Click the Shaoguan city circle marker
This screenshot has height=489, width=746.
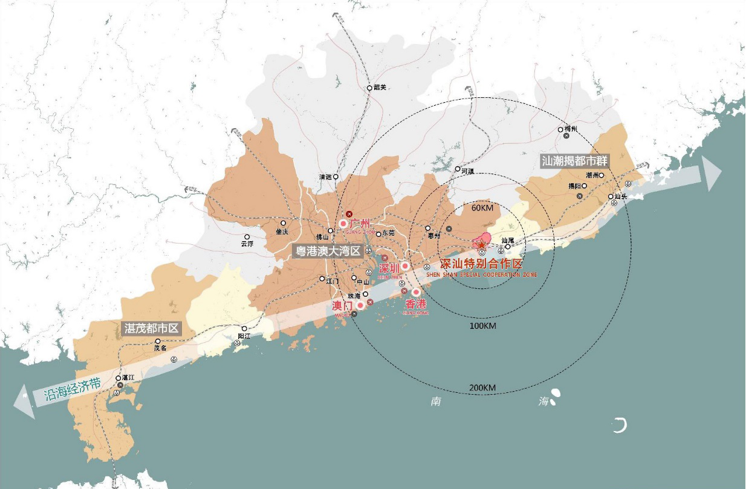click(x=369, y=88)
